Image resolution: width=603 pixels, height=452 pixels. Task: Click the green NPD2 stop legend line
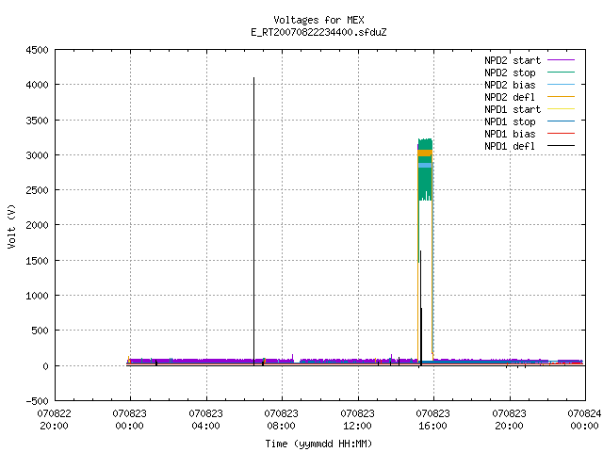point(561,73)
